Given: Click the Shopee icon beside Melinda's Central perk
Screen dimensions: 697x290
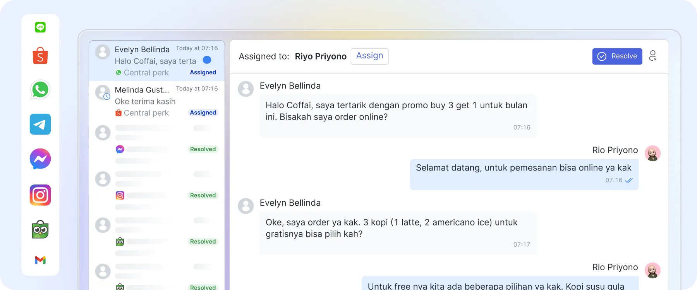Looking at the screenshot, I should click(x=118, y=113).
